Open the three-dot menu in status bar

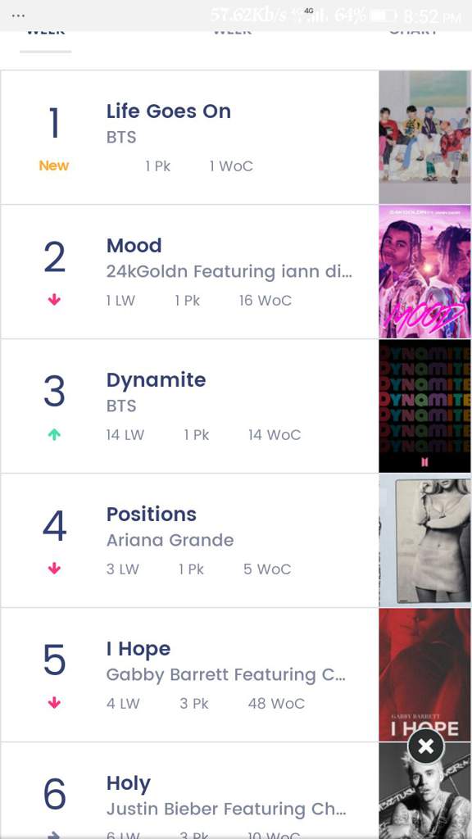(x=18, y=16)
